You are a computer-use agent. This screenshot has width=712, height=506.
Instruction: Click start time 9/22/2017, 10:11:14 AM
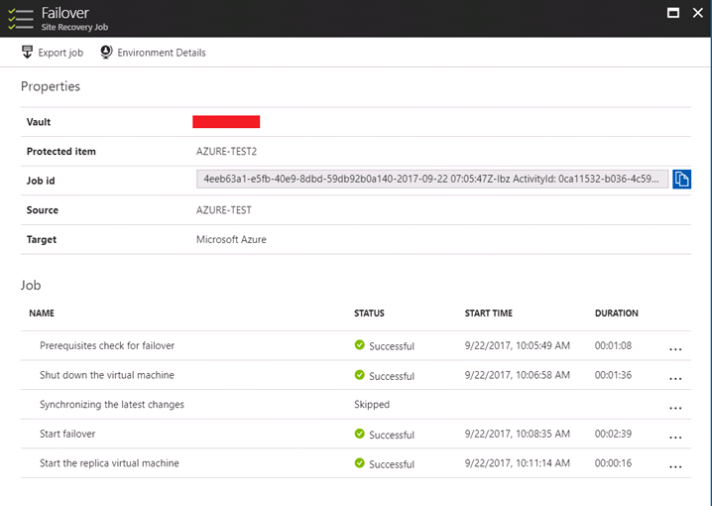[x=518, y=463]
